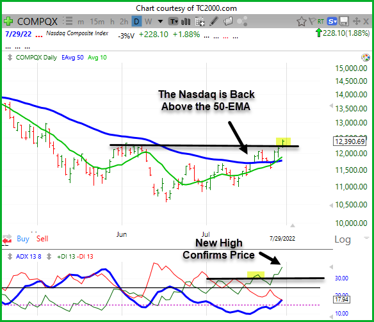Select the 15m timeframe
This screenshot has width=374, height=322.
click(97, 22)
